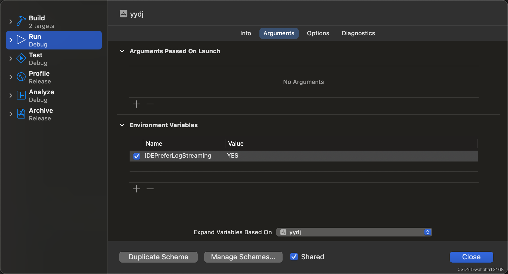
Task: Select the Profile gauge icon
Action: 21,77
